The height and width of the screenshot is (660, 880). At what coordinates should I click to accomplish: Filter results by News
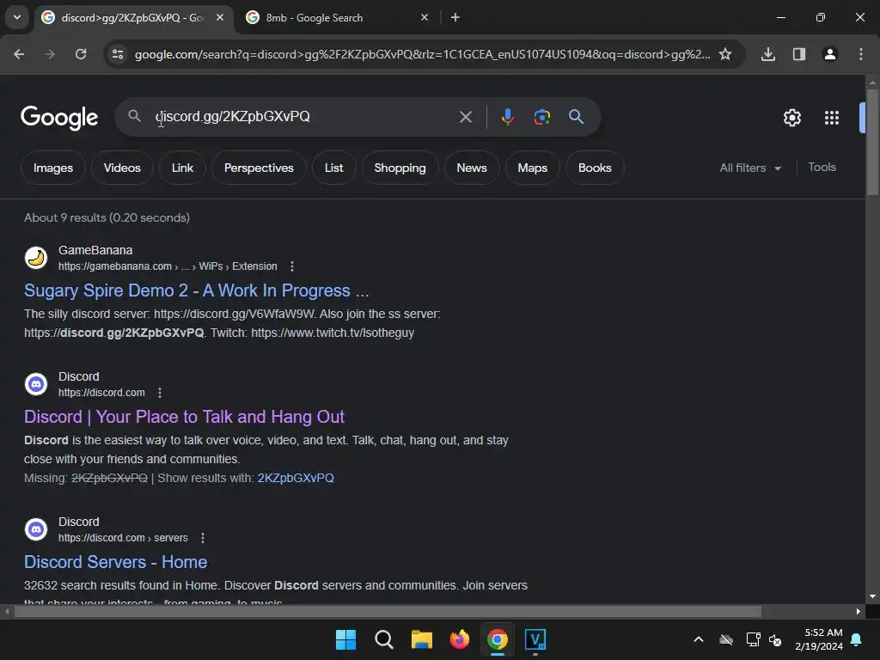point(472,168)
